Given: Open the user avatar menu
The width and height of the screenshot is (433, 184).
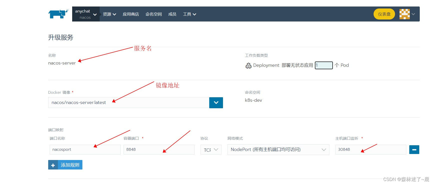Looking at the screenshot, I should coord(405,14).
